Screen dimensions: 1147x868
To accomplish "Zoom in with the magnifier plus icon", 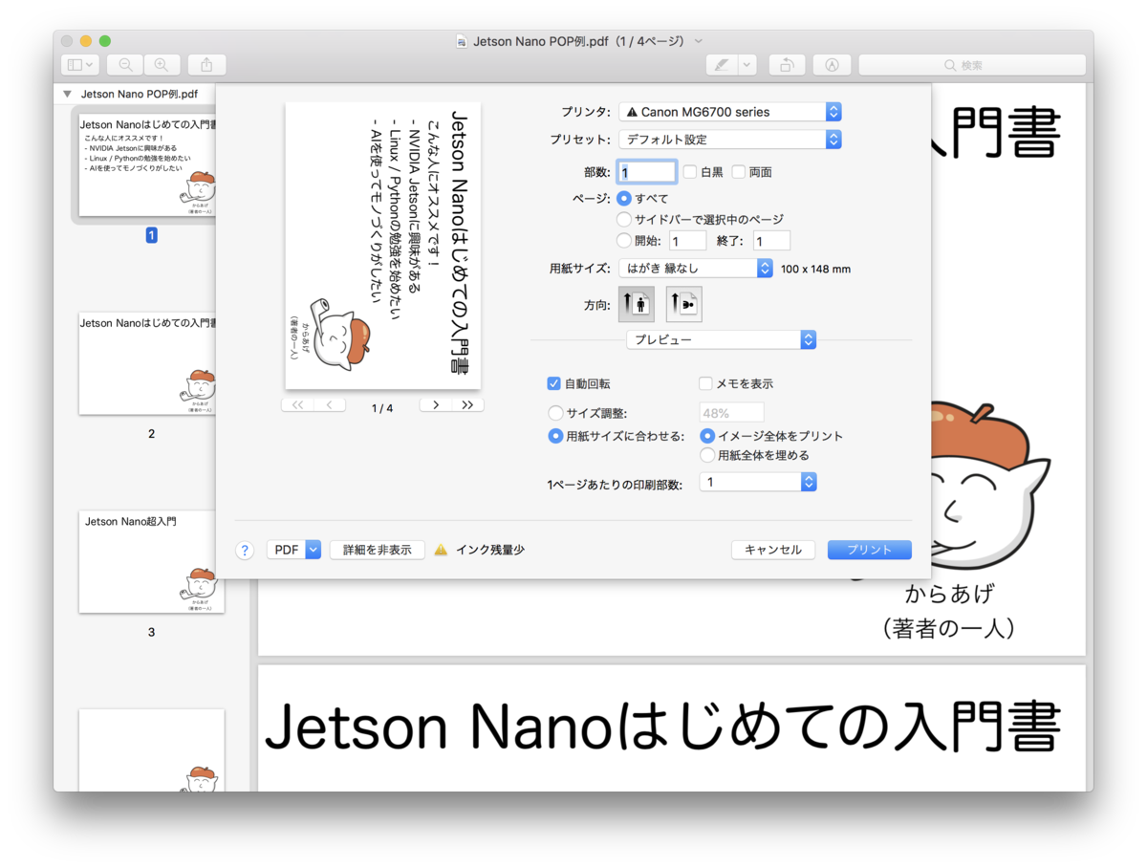I will 162,65.
